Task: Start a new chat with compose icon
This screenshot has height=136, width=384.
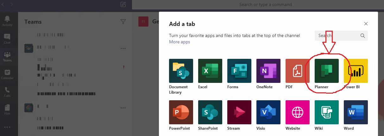Action: (123, 4)
